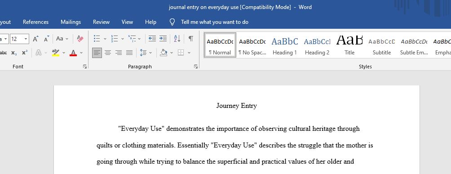Image resolution: width=451 pixels, height=174 pixels.
Task: Click the Borders icon
Action: pyautogui.click(x=181, y=53)
